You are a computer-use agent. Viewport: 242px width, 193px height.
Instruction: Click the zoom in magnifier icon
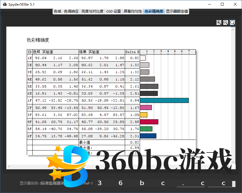pyautogui.click(x=219, y=23)
